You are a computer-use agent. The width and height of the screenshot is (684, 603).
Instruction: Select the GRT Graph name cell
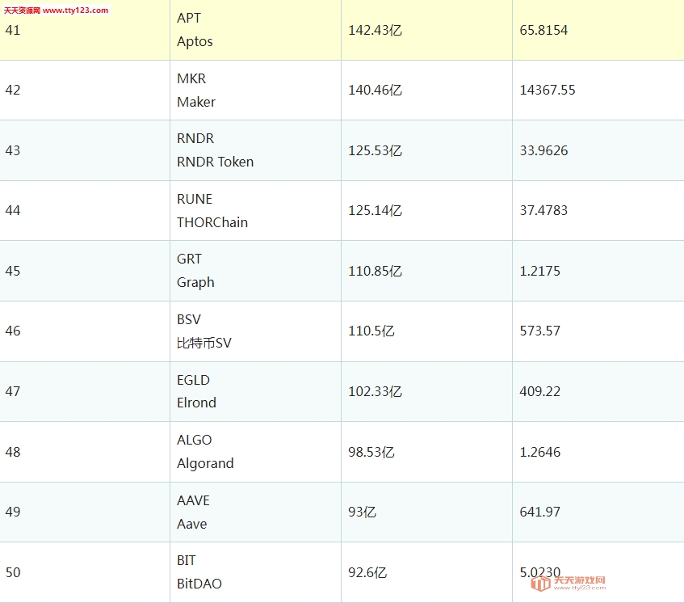click(256, 271)
